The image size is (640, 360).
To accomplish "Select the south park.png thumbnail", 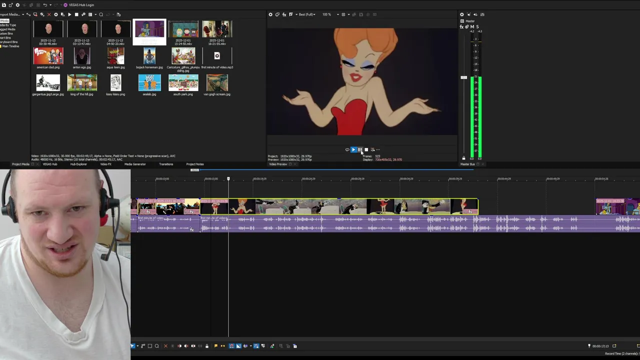I will [x=183, y=83].
